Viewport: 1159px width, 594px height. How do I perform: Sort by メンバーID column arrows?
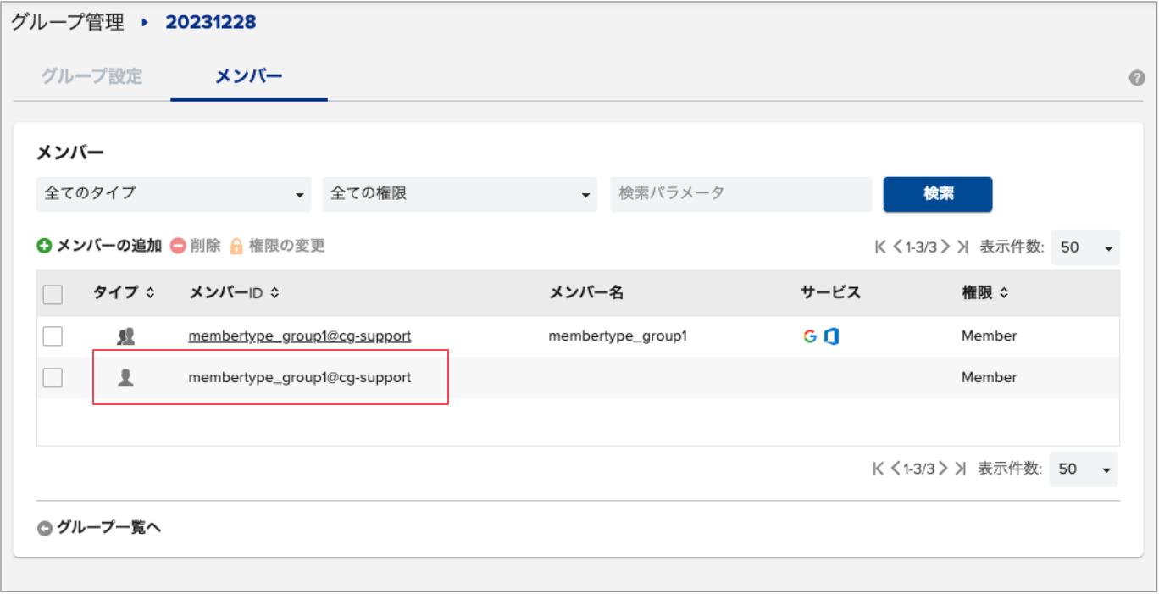(274, 293)
